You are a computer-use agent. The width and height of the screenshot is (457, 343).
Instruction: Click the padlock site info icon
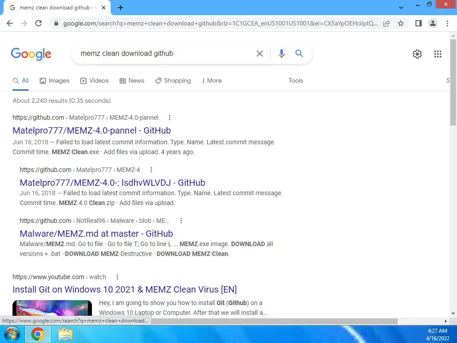[x=56, y=23]
